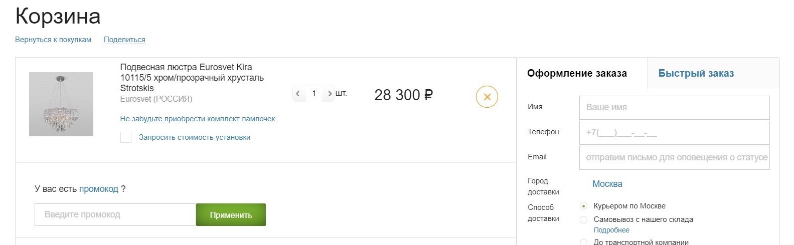Decrease item quantity with left arrow
Screen dimensions: 794x245
point(298,94)
